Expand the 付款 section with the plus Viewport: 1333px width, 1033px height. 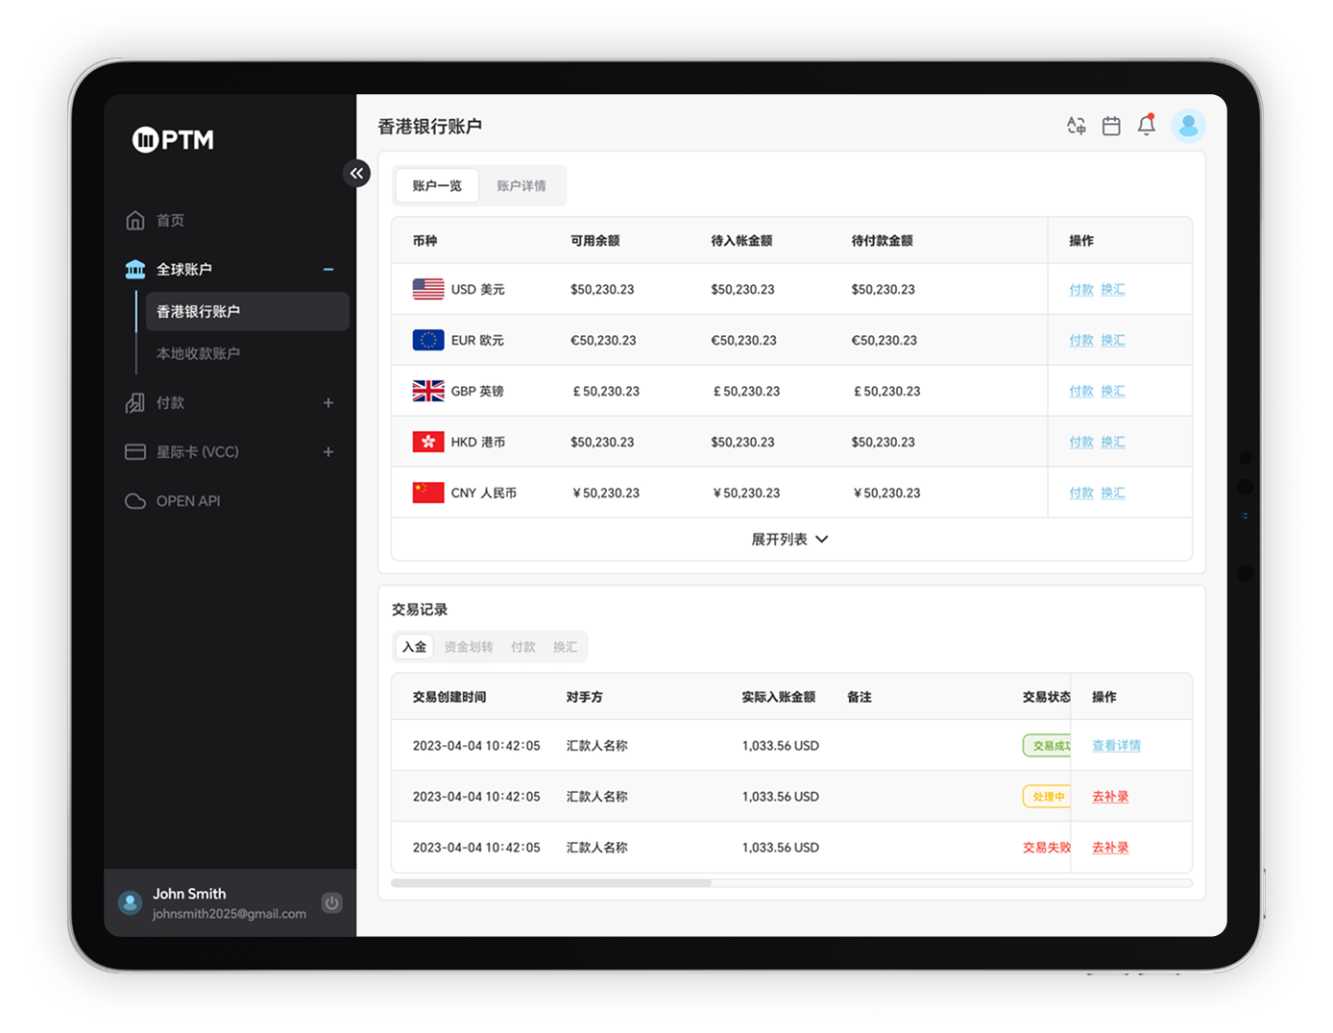(x=329, y=403)
